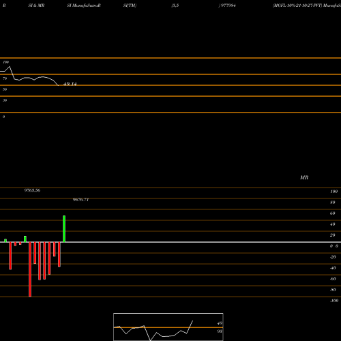Click the RSI line peak near 100
341x341 pixels.
pos(10,67)
